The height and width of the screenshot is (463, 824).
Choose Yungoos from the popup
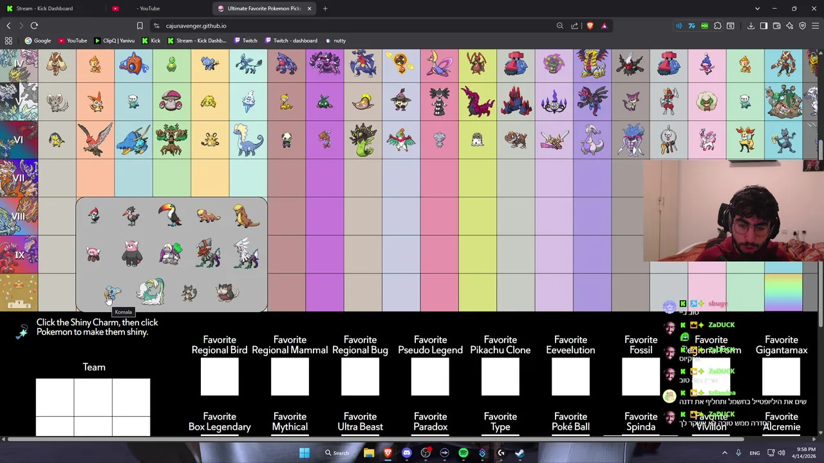pos(208,216)
